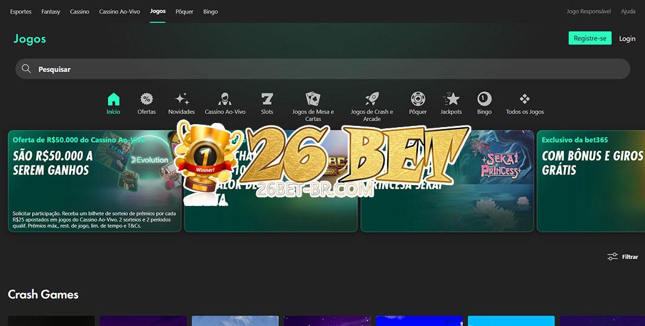Open Jogos de Crash e Arcade rocket icon

pyautogui.click(x=372, y=99)
